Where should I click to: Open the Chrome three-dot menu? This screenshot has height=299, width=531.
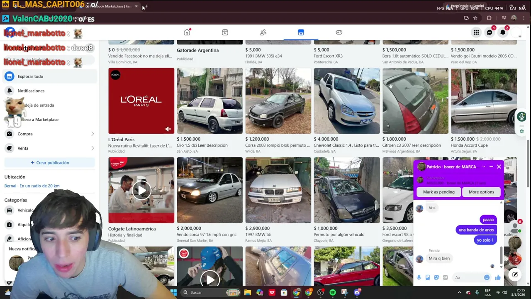pyautogui.click(x=524, y=18)
